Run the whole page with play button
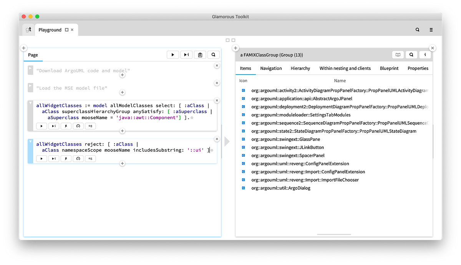The height and width of the screenshot is (265, 461). coord(173,55)
